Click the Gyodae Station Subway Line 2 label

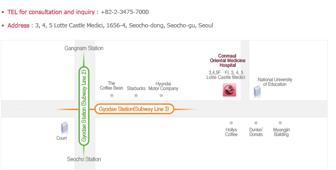pyautogui.click(x=84, y=106)
